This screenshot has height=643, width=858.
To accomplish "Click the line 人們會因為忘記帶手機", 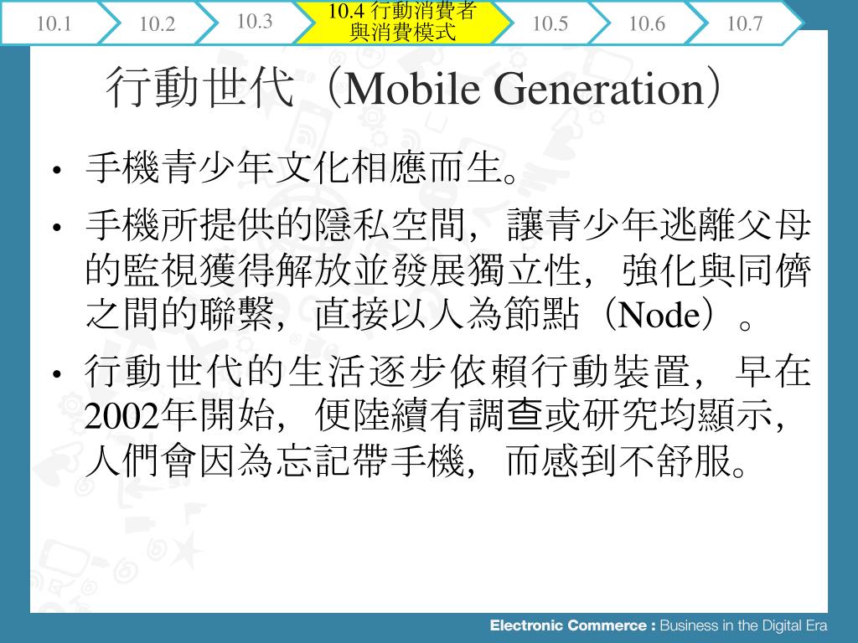I will (416, 461).
